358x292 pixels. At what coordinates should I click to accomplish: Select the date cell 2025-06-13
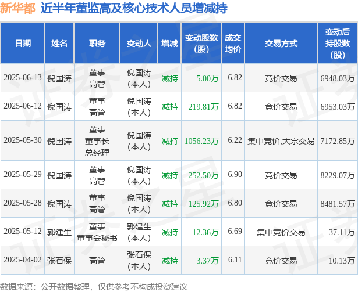coord(23,78)
